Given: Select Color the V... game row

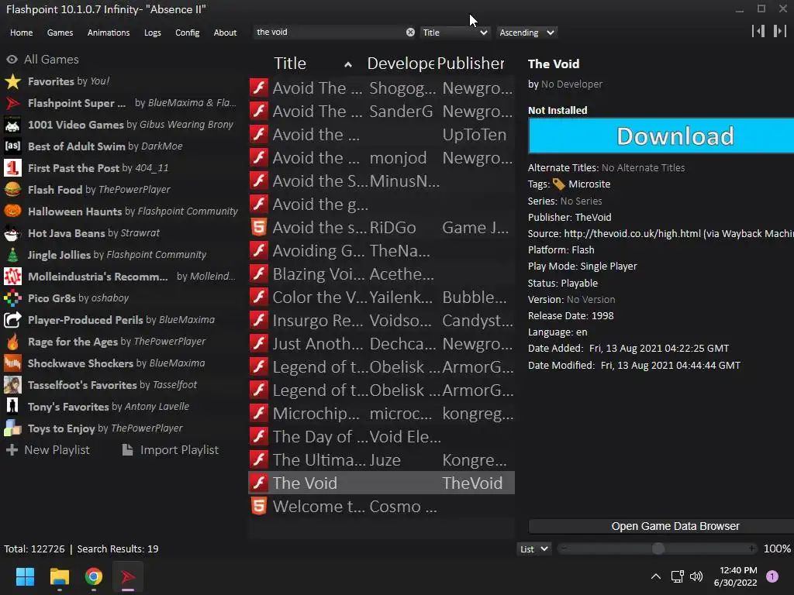Looking at the screenshot, I should click(x=381, y=297).
